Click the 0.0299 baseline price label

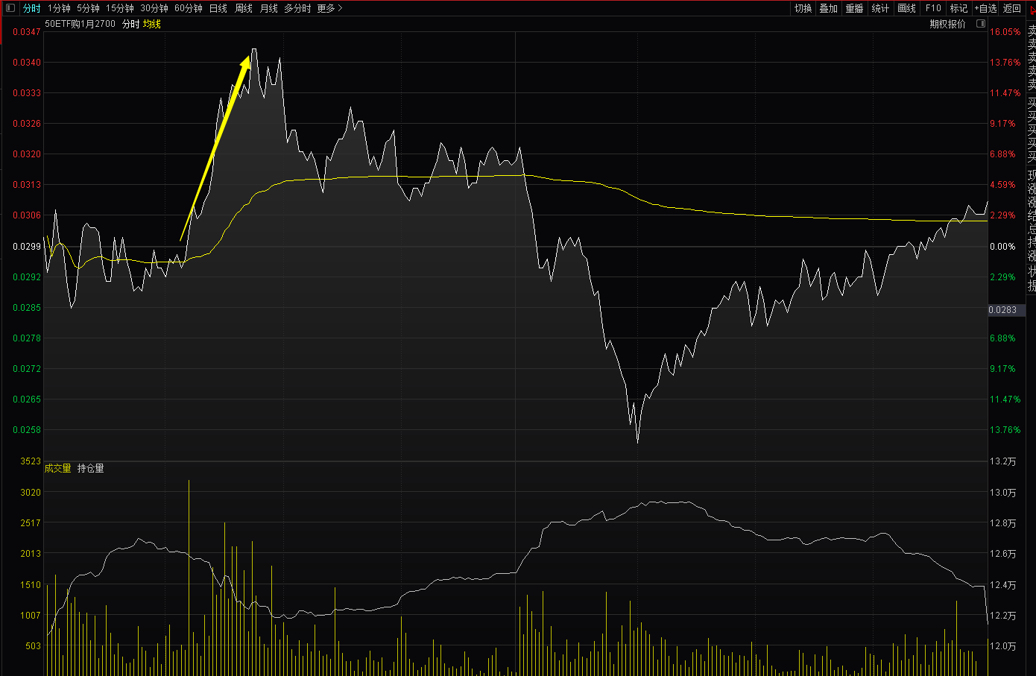coord(27,246)
